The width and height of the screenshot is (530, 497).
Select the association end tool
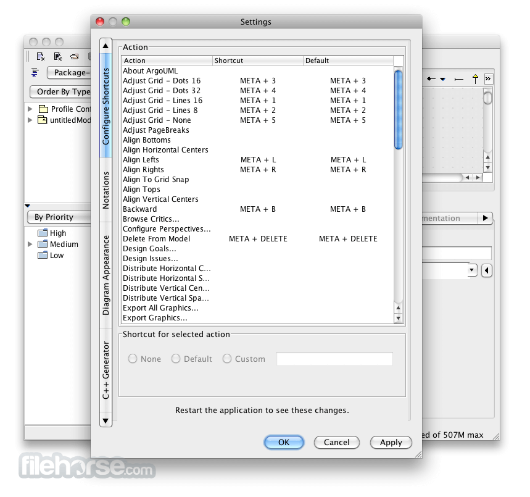(459, 79)
